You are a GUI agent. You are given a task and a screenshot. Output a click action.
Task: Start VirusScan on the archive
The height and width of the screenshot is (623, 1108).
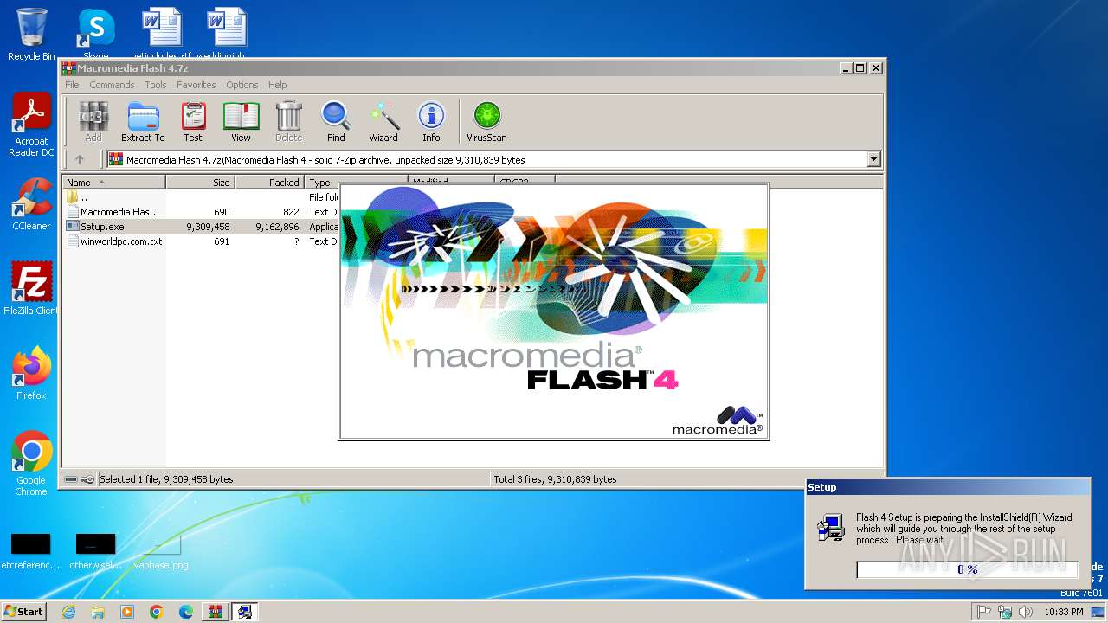(x=486, y=121)
